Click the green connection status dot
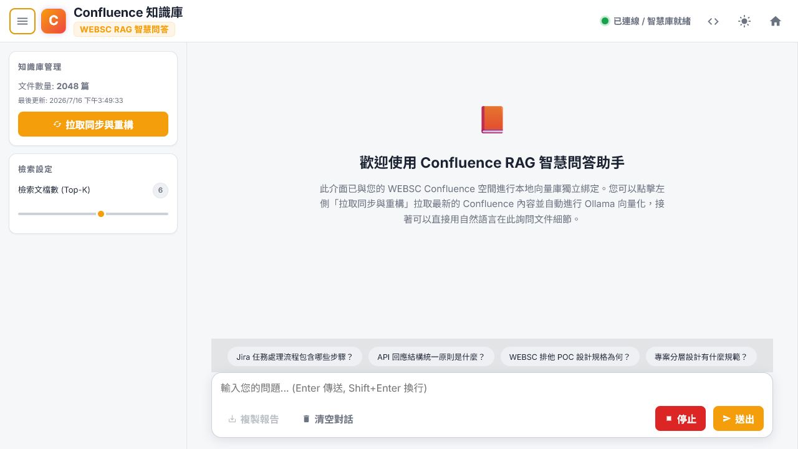This screenshot has height=449, width=798. pyautogui.click(x=604, y=21)
